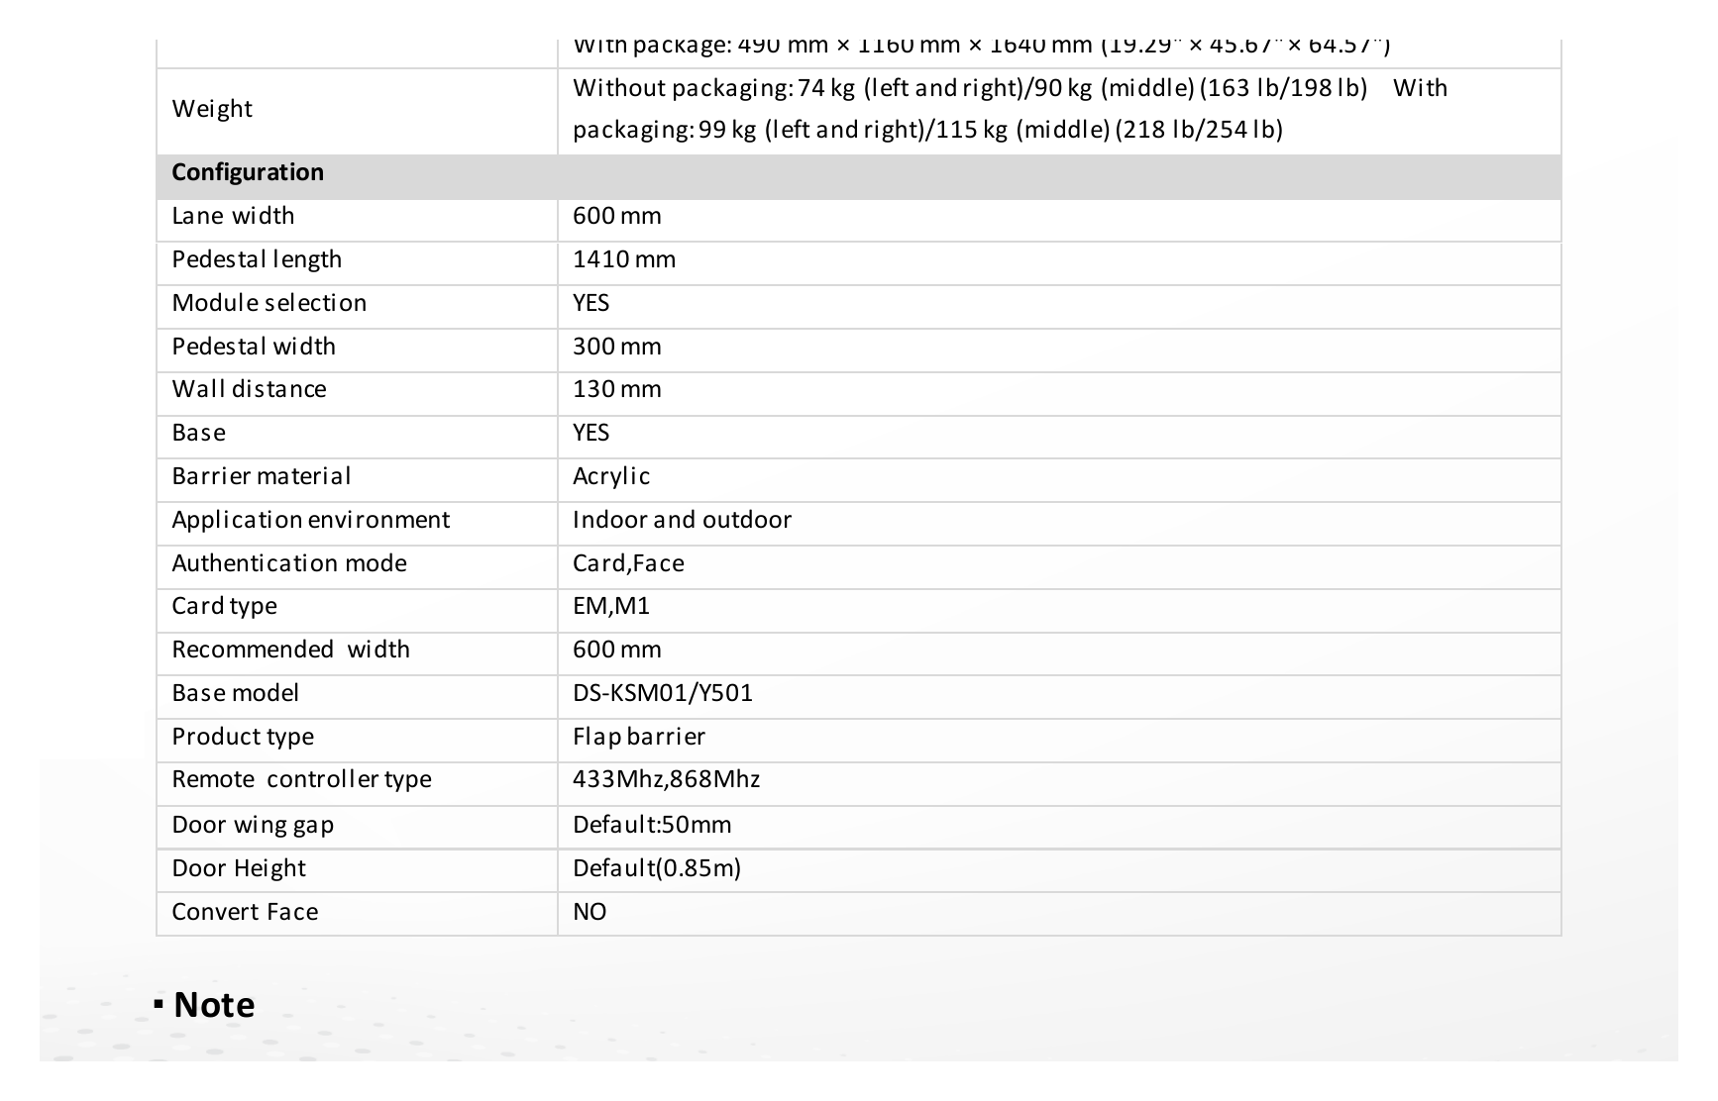Screen dimensions: 1718x1101
Task: Select the EM,M1 card type value
Action: click(611, 606)
